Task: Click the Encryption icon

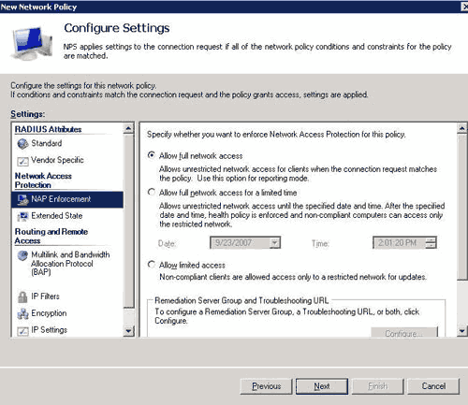Action: 22,313
